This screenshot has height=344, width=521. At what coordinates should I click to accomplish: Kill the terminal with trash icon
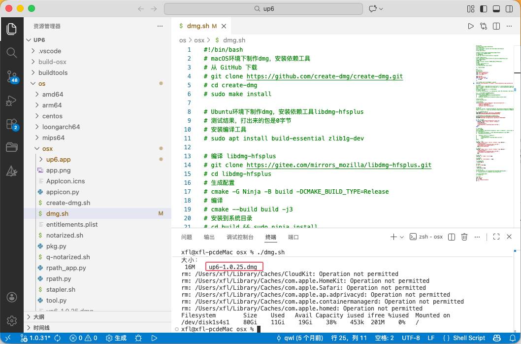(x=464, y=237)
